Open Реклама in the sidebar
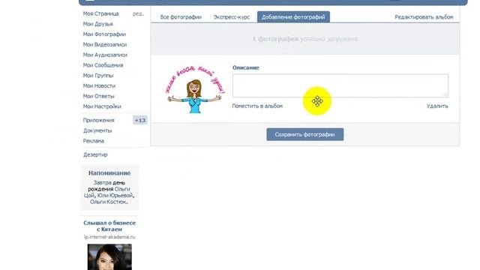The width and height of the screenshot is (480, 270). click(x=93, y=141)
